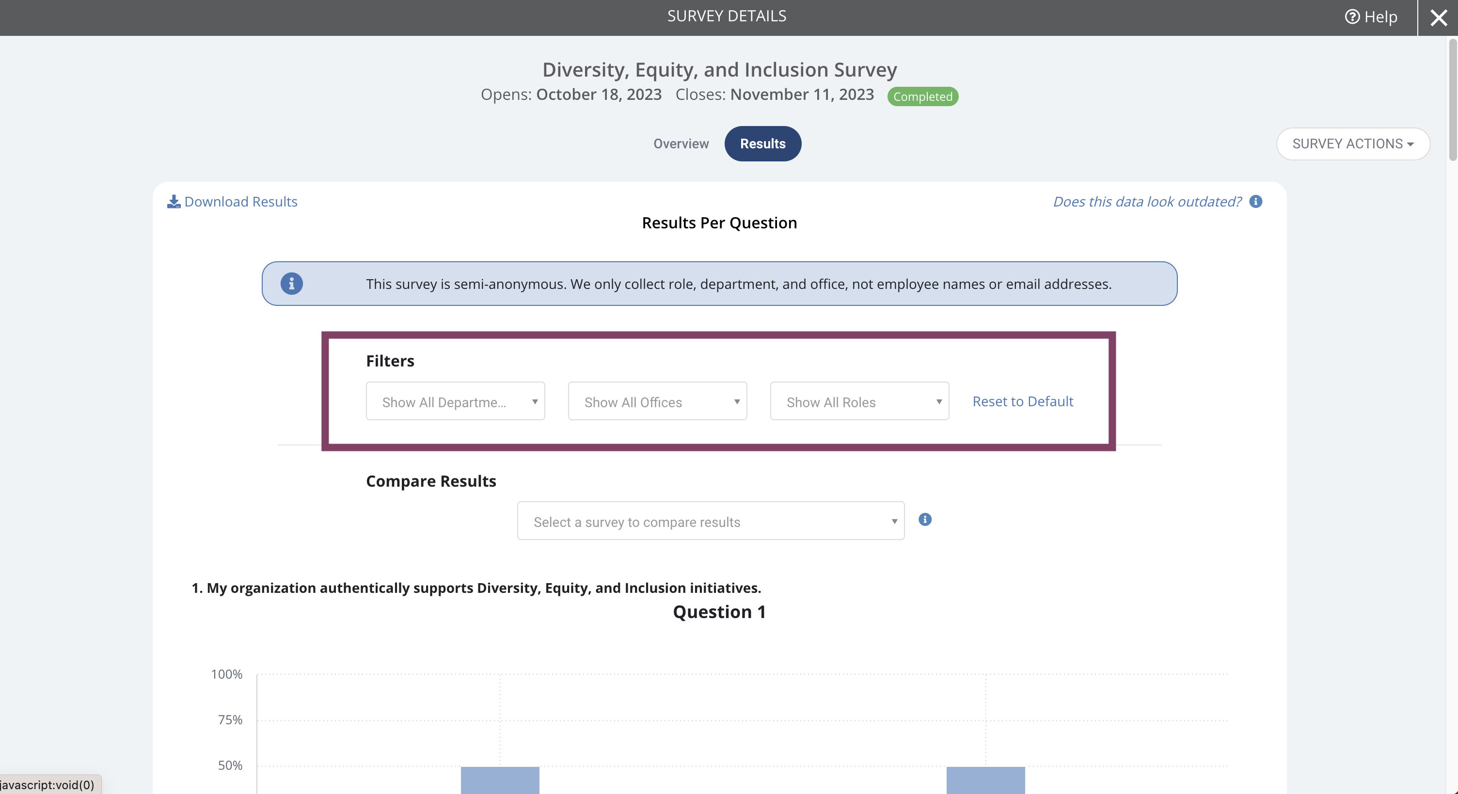This screenshot has height=794, width=1458.
Task: Open the Show All Offices dropdown
Action: tap(657, 401)
